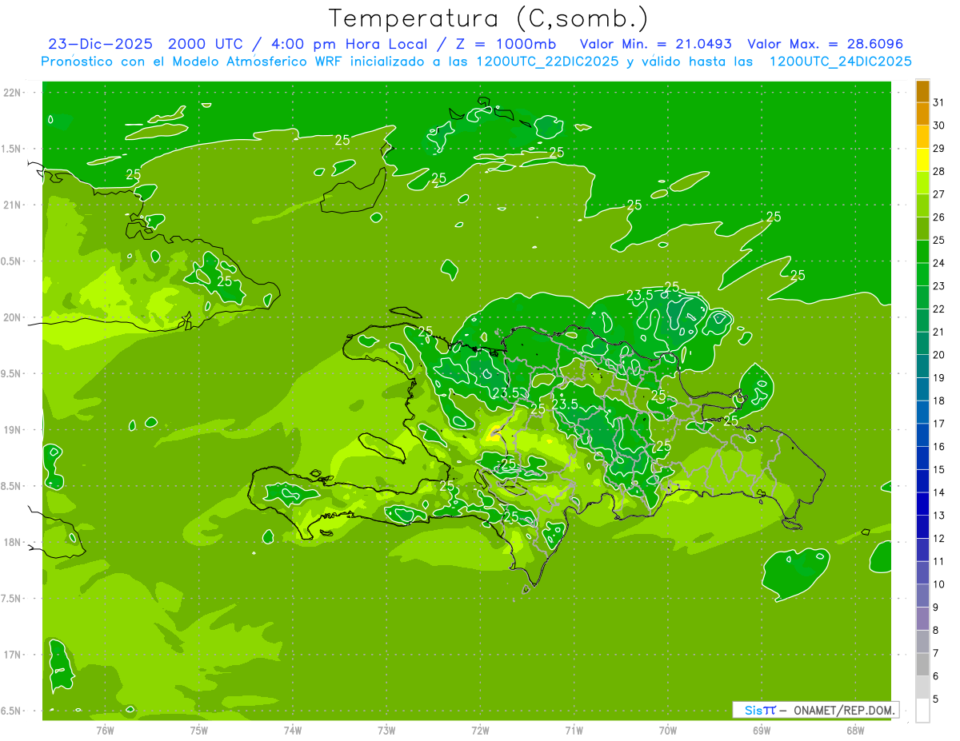Image resolution: width=960 pixels, height=741 pixels.
Task: Click color bar value label '23'
Action: 939,285
